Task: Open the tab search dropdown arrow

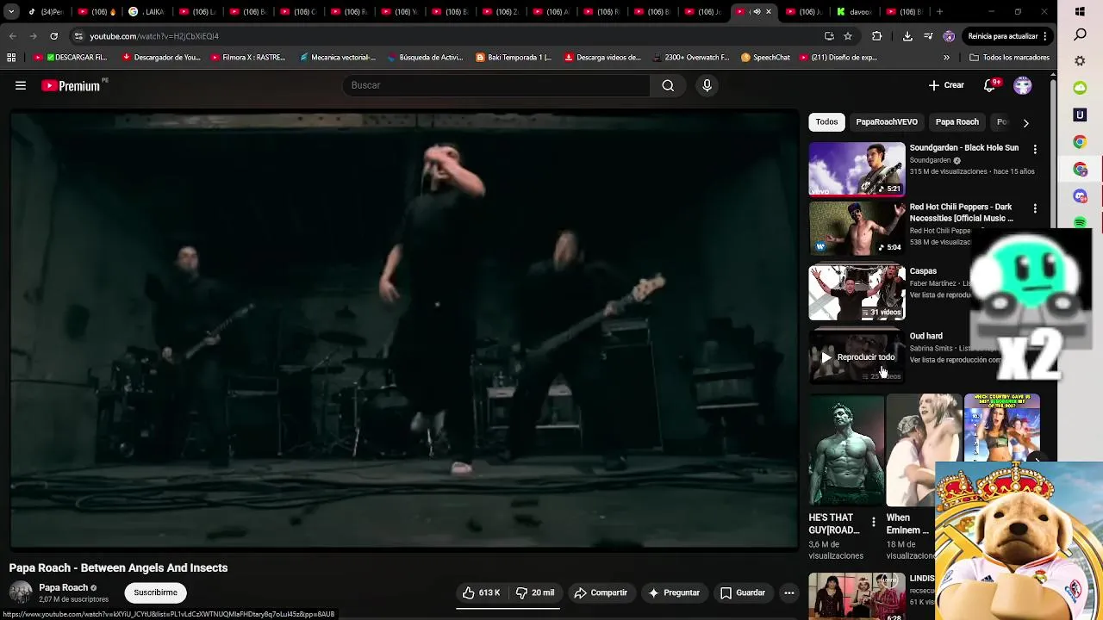Action: pyautogui.click(x=11, y=12)
